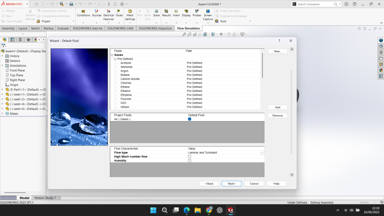Enable the High Mach number flow checkbox

point(190,157)
